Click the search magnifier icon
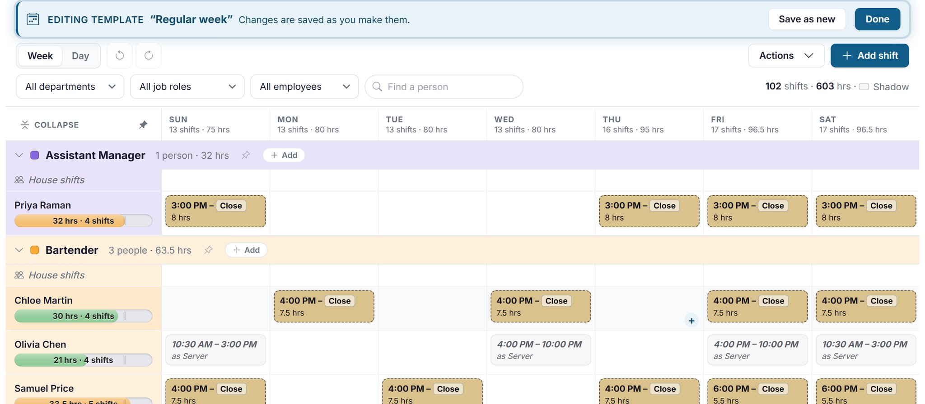This screenshot has width=925, height=404. (377, 87)
